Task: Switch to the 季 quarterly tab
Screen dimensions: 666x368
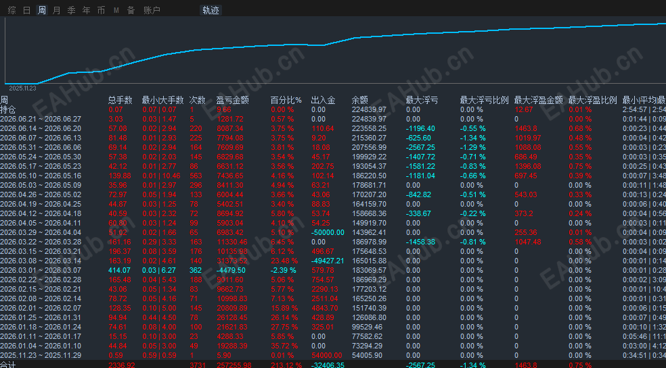Action: [71, 10]
